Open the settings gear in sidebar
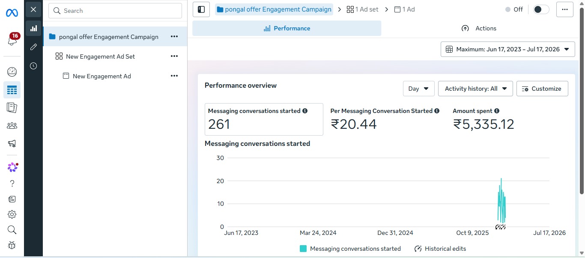Image resolution: width=585 pixels, height=258 pixels. [12, 214]
